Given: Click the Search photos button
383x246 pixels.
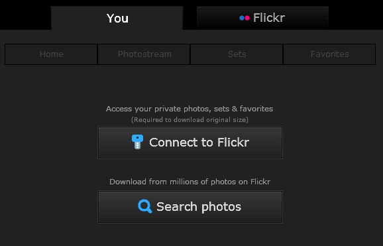Looking at the screenshot, I should pos(190,207).
